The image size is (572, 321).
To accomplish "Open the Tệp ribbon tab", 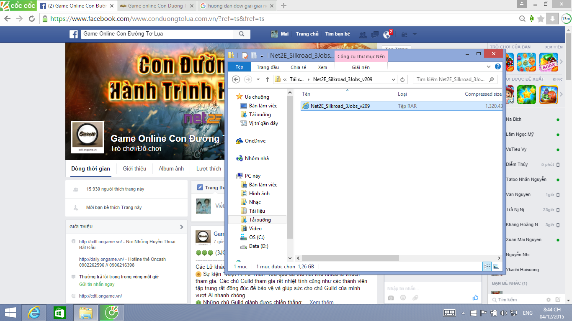I will pyautogui.click(x=239, y=67).
